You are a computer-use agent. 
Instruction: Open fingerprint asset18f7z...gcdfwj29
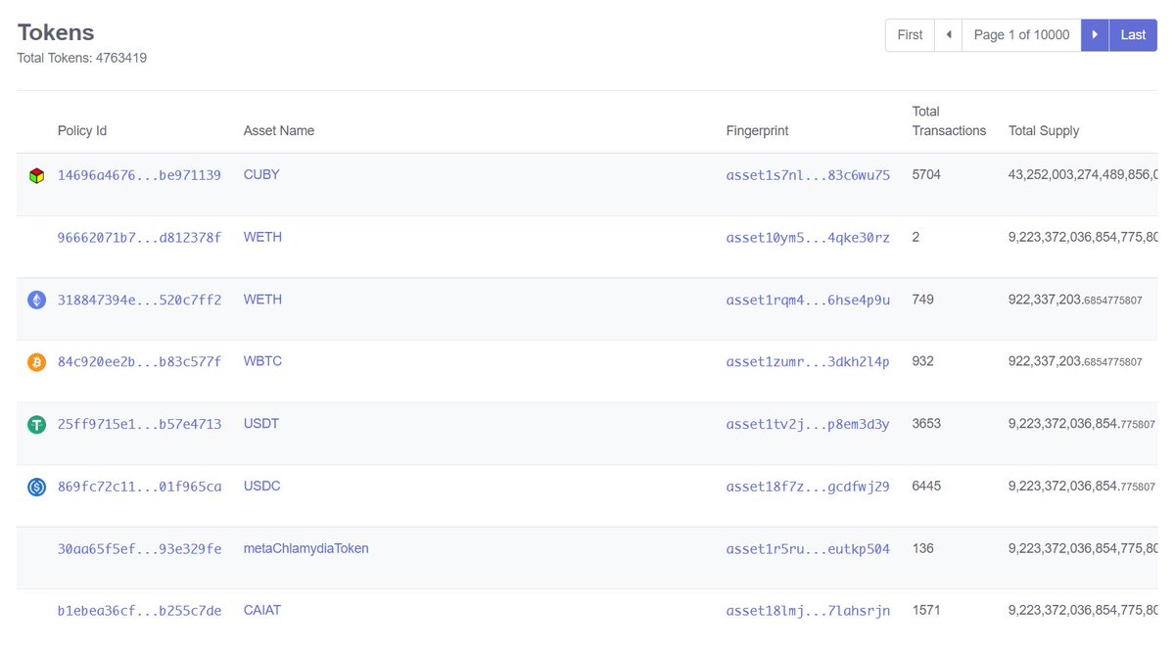click(808, 486)
